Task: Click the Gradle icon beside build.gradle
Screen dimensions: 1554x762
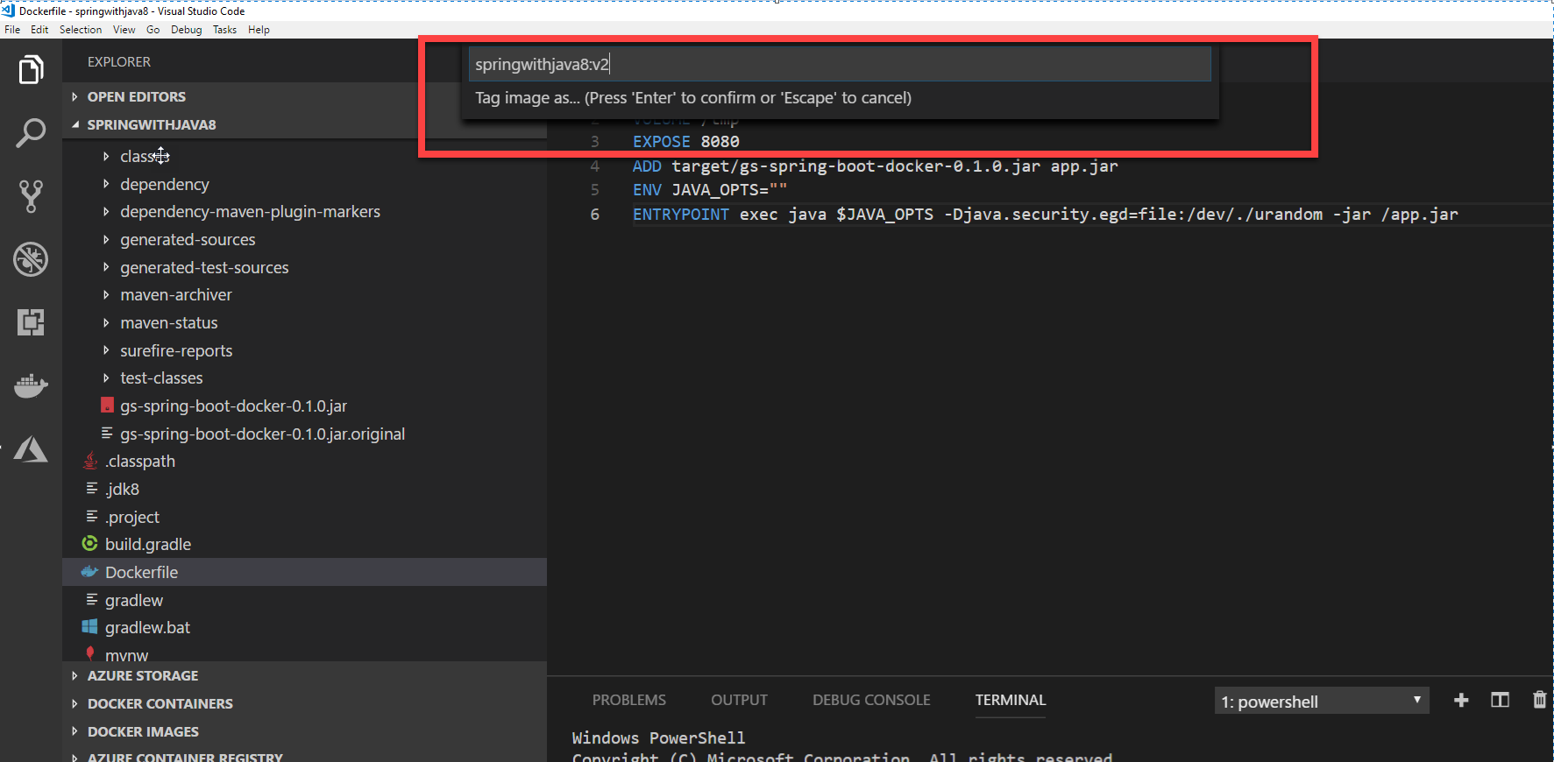Action: (x=89, y=544)
